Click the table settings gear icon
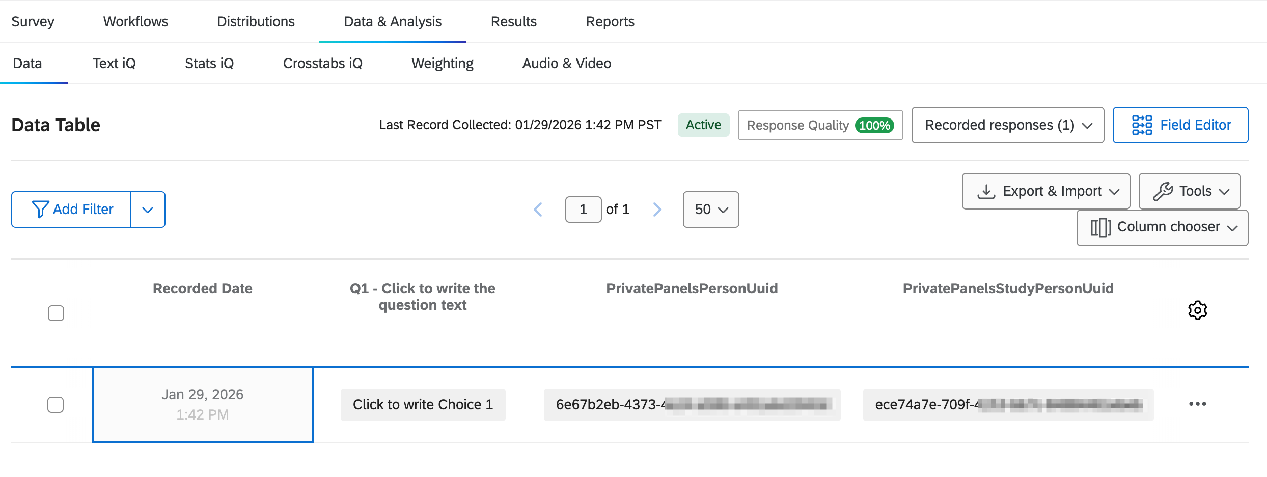Image resolution: width=1267 pixels, height=477 pixels. 1197,310
